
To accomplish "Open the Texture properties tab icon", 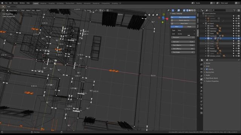I will [201, 113].
